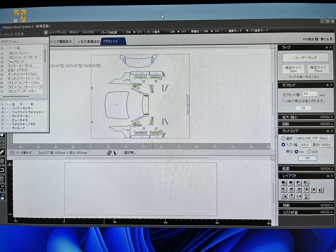Turn パーツ対応表 OFF
Viewport: 336px width, 252px height.
pos(134,32)
